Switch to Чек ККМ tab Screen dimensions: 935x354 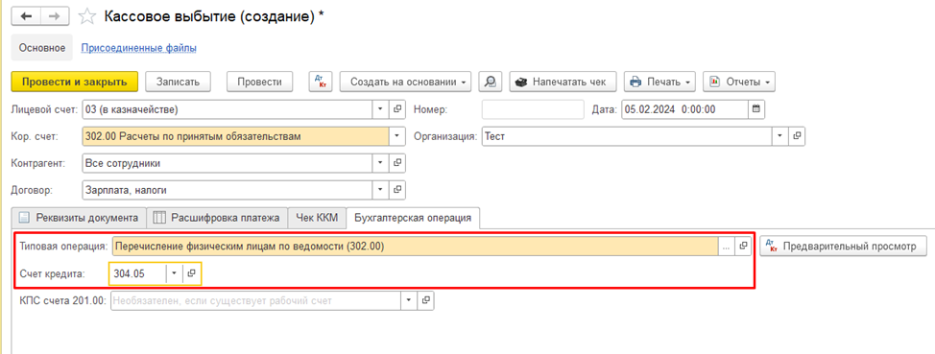(x=317, y=218)
